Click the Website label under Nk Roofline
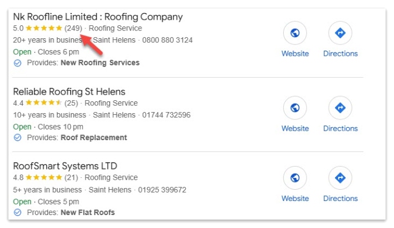 [x=295, y=53]
